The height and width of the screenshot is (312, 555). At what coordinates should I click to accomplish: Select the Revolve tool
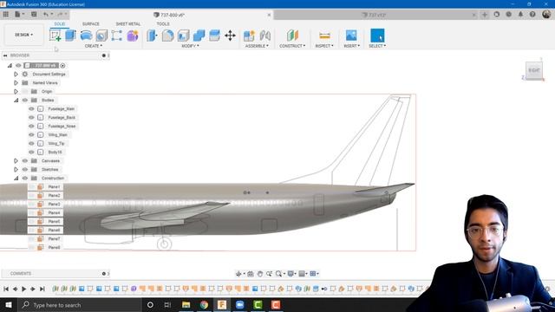coord(86,36)
